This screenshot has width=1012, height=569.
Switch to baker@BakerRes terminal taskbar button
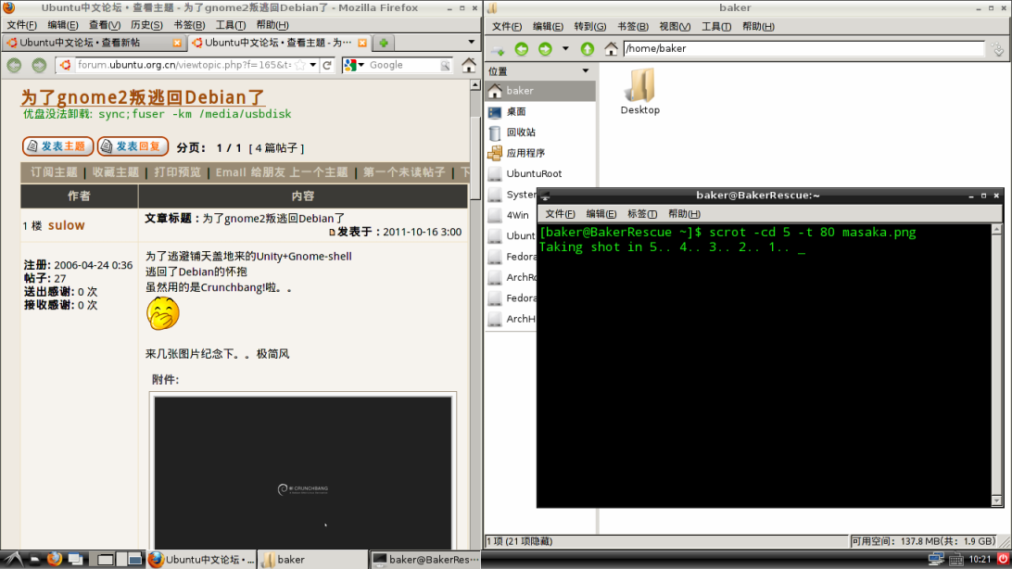point(425,560)
